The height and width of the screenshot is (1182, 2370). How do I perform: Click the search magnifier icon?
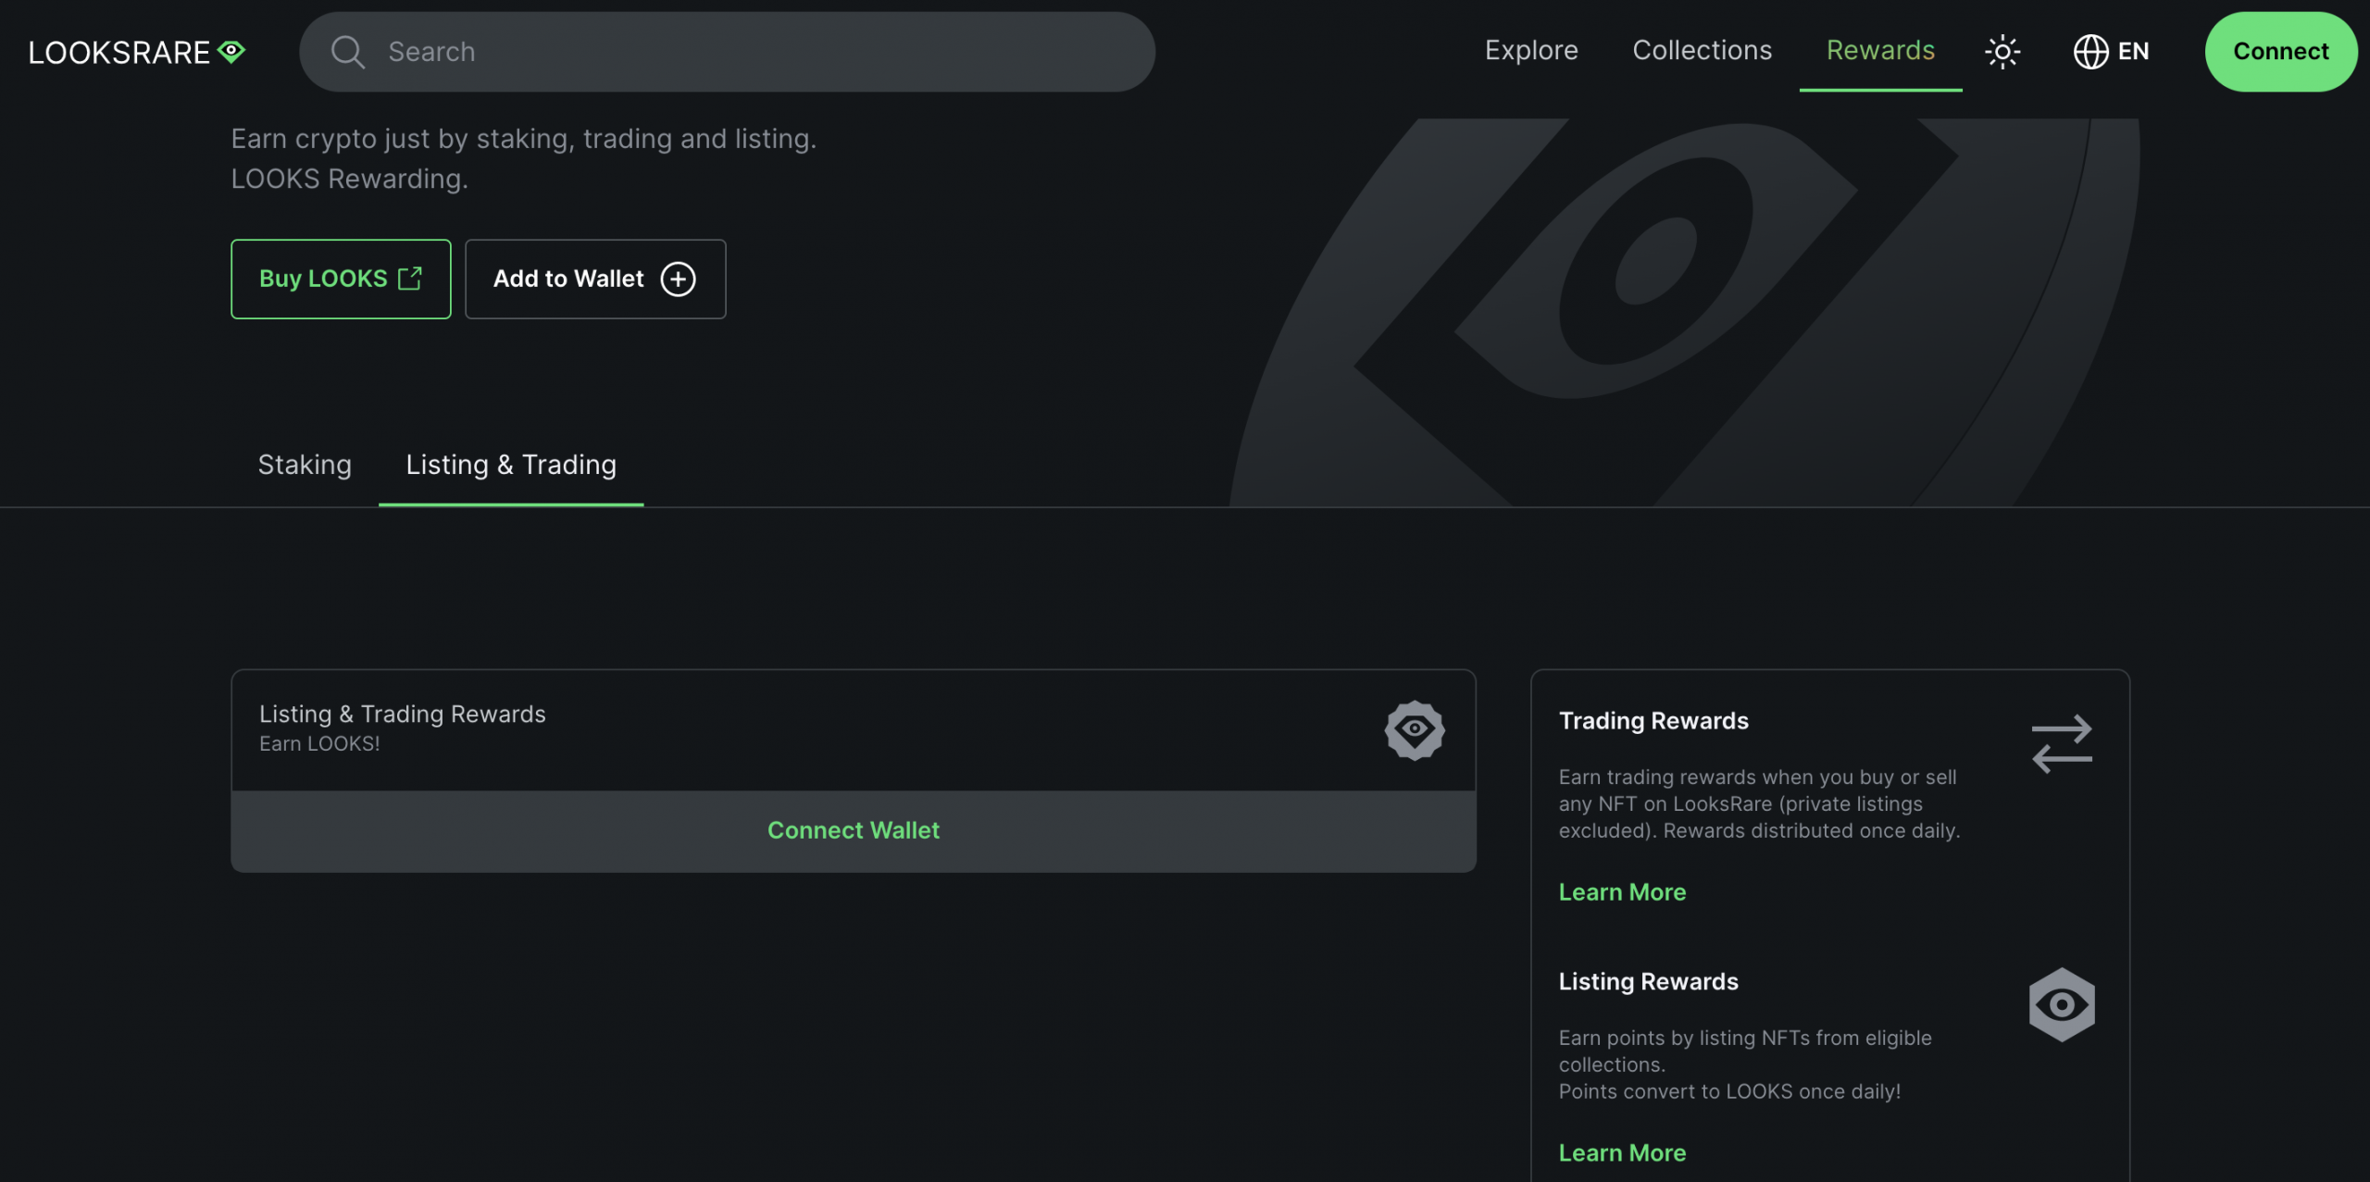coord(347,52)
